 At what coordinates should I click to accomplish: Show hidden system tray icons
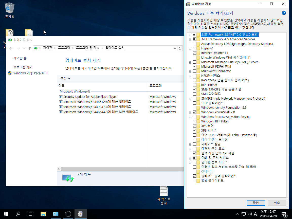pyautogui.click(x=238, y=214)
